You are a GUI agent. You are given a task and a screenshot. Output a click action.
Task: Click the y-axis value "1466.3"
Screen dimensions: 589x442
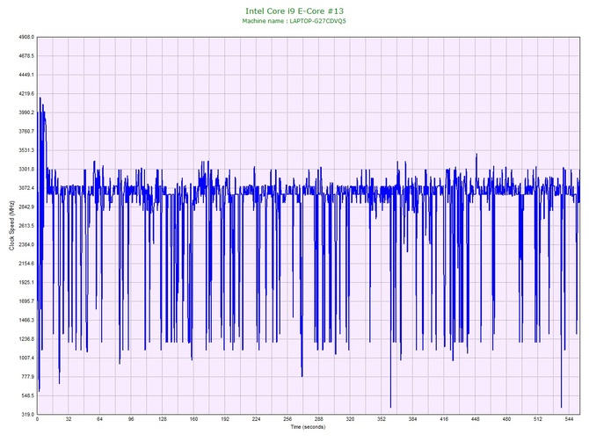click(x=26, y=321)
